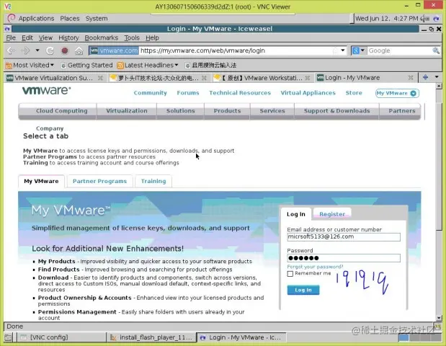Select the My VMware page tab
The width and height of the screenshot is (446, 346).
[x=41, y=181]
